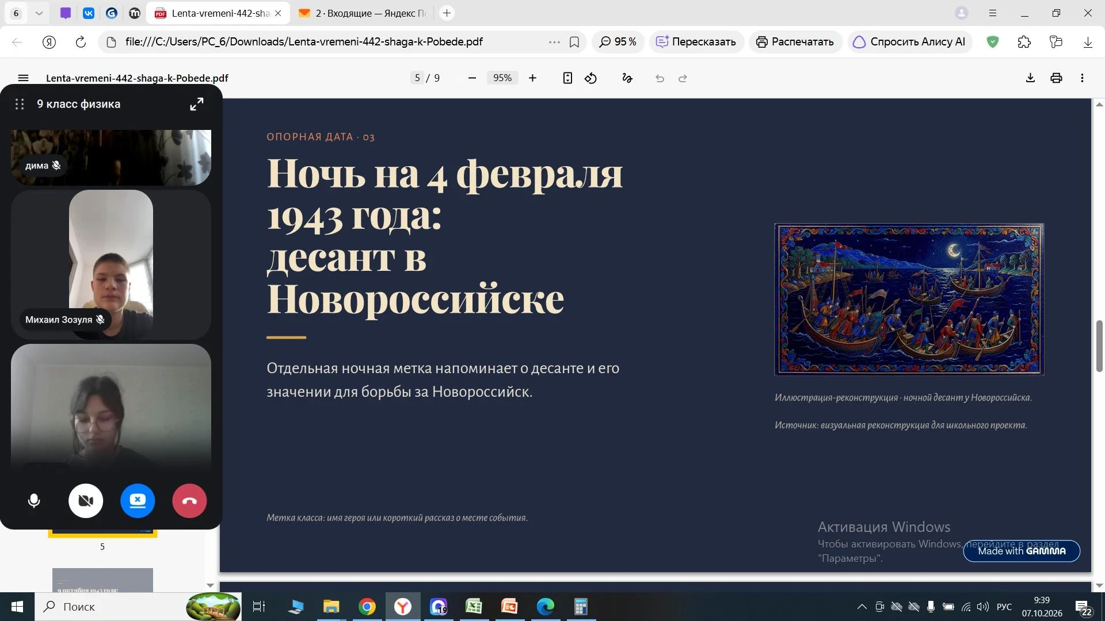
Task: Click the Распечатать button
Action: pos(795,42)
